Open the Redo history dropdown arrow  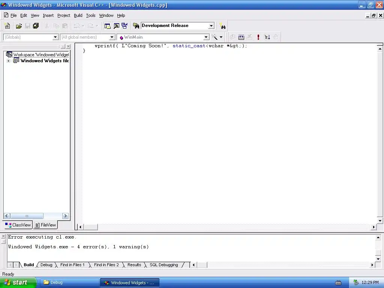[x=97, y=26]
